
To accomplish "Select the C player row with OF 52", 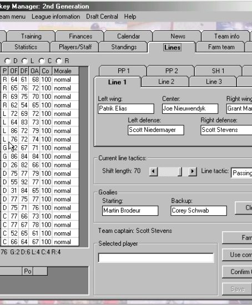I will [40, 233].
